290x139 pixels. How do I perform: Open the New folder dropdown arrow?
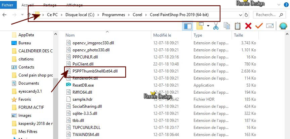pos(208,26)
